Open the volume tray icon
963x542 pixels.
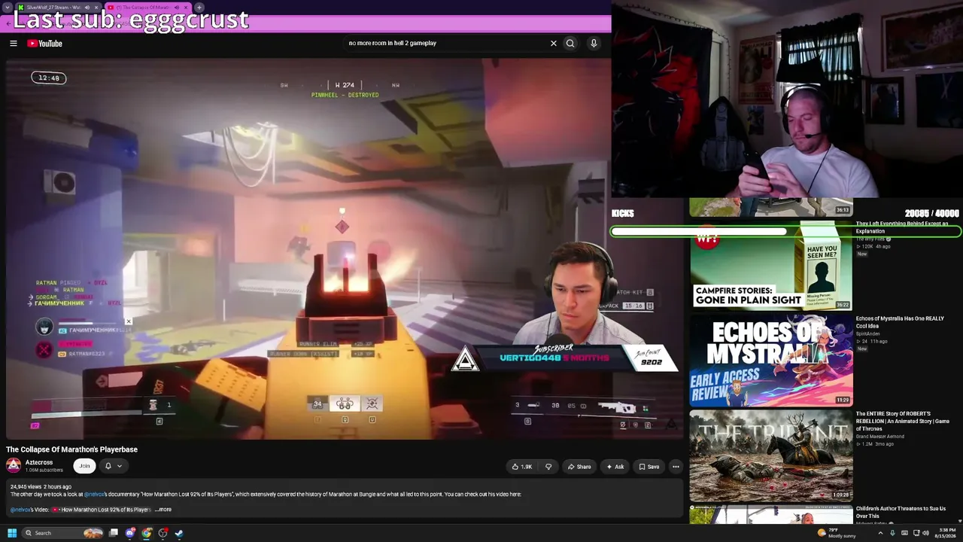pos(925,533)
